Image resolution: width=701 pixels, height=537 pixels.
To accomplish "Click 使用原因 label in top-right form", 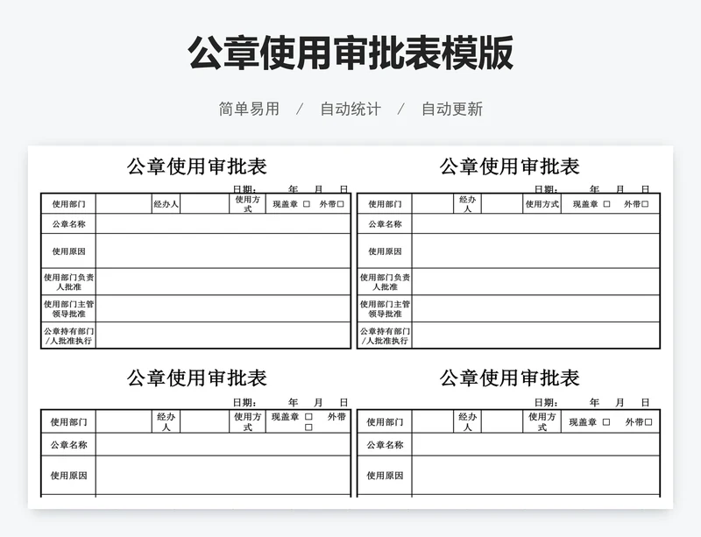I will tap(385, 251).
